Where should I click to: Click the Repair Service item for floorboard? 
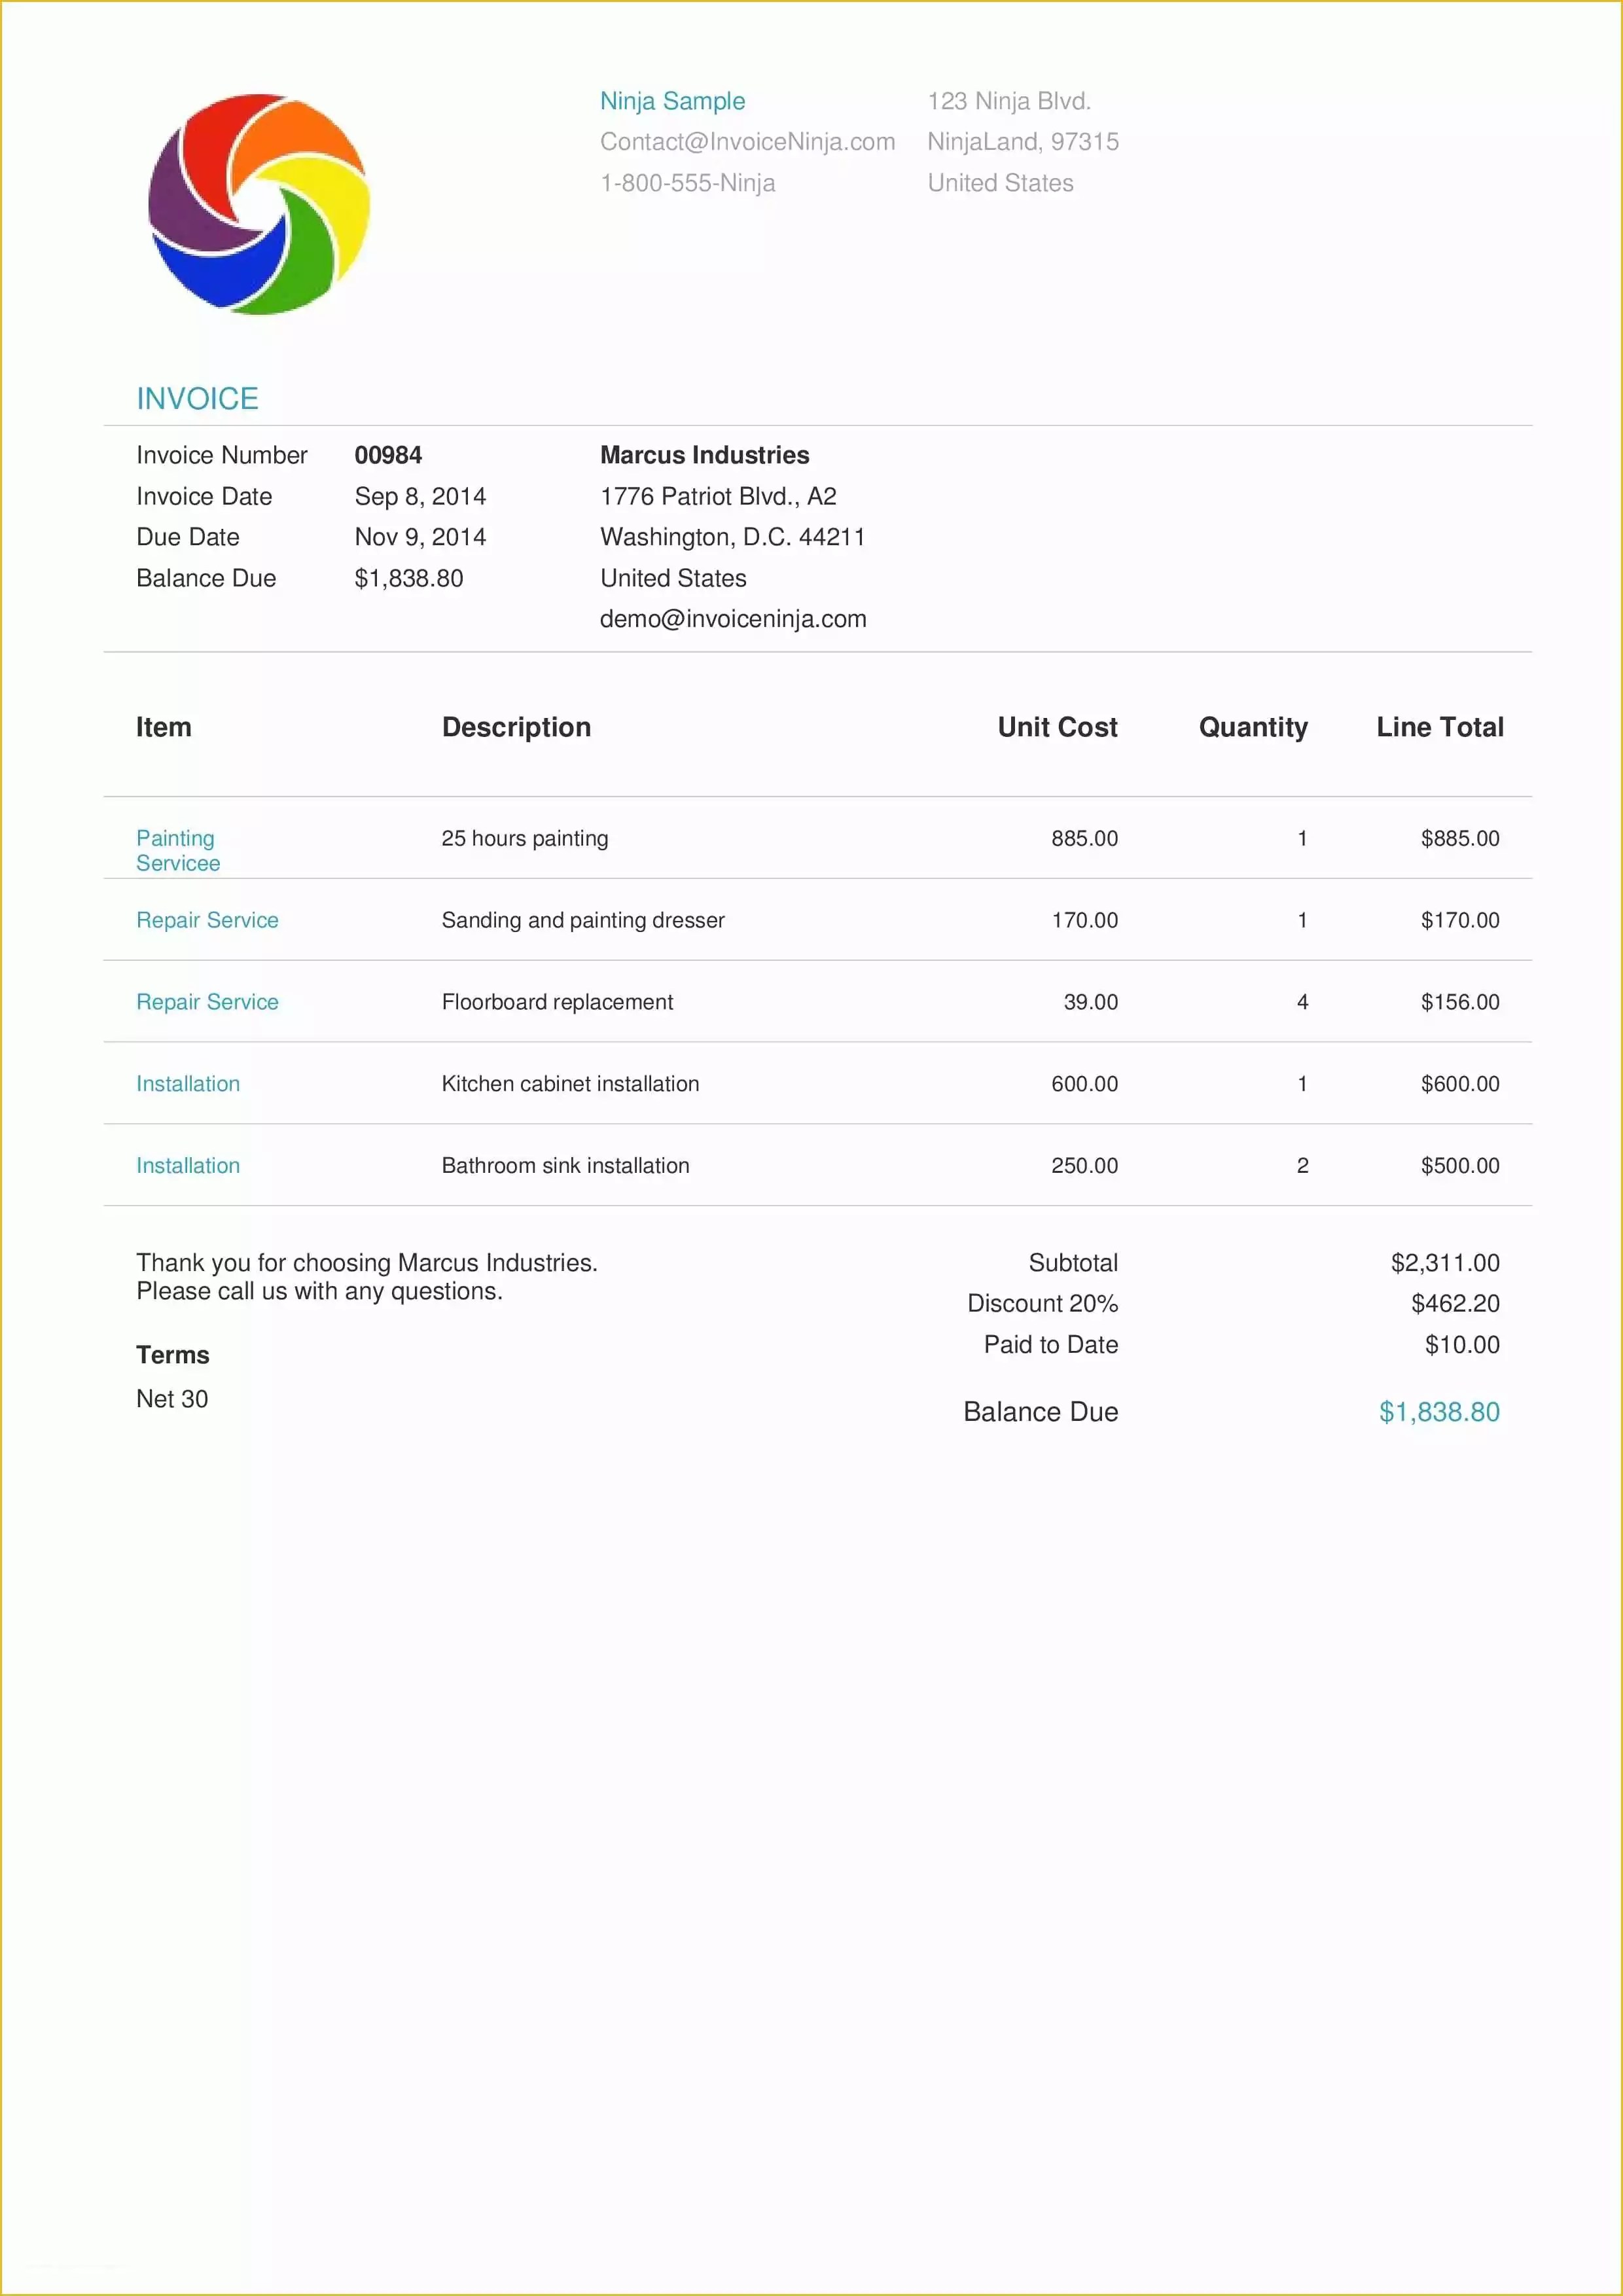tap(207, 1002)
